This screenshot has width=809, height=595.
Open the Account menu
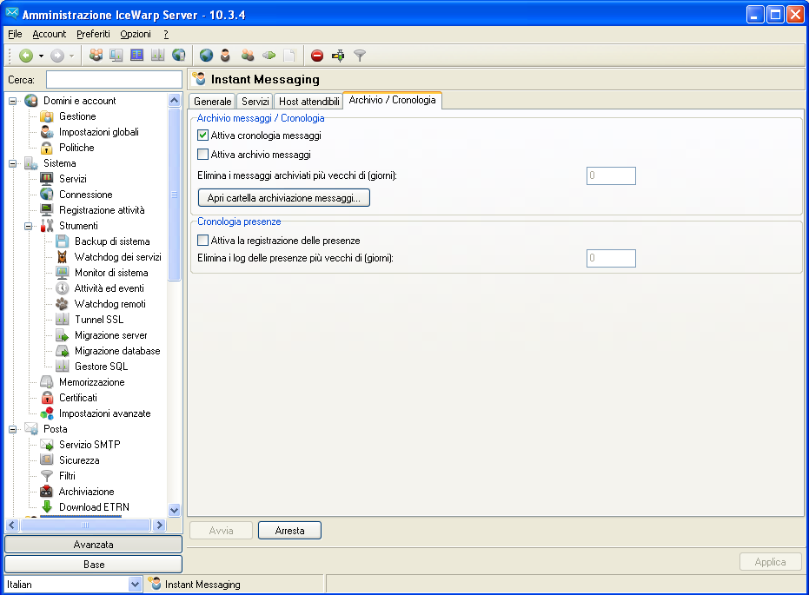point(49,34)
